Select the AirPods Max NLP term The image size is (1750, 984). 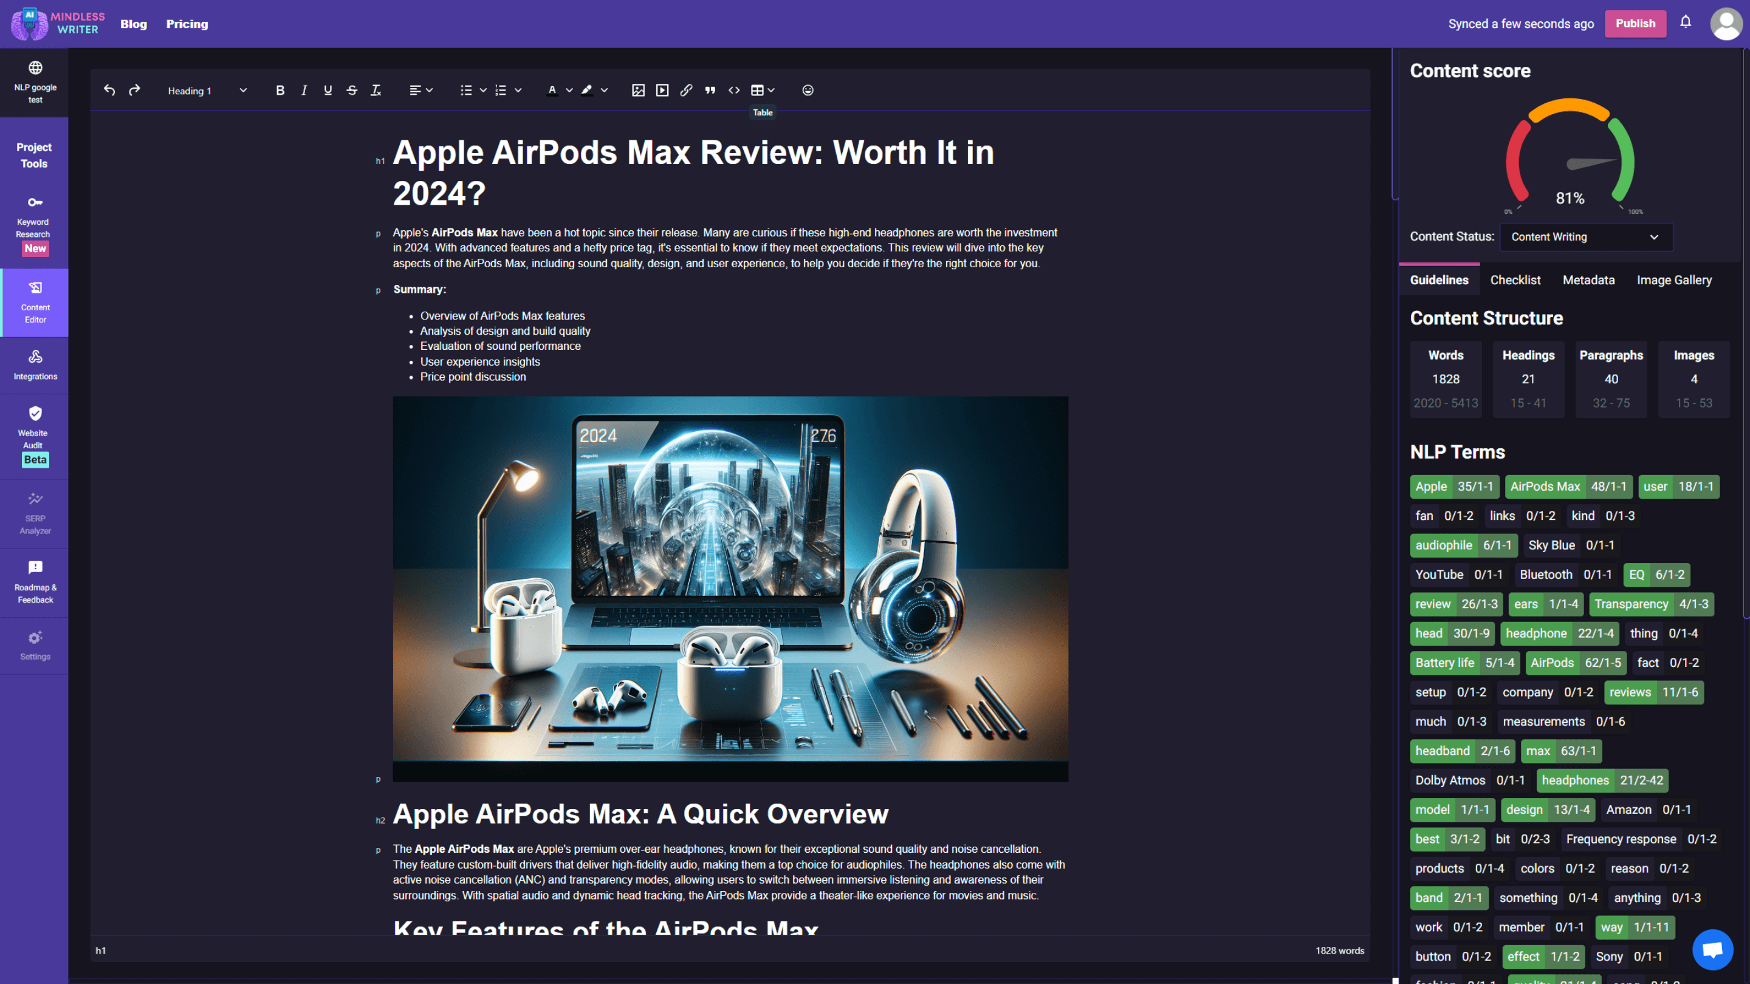click(x=1568, y=486)
